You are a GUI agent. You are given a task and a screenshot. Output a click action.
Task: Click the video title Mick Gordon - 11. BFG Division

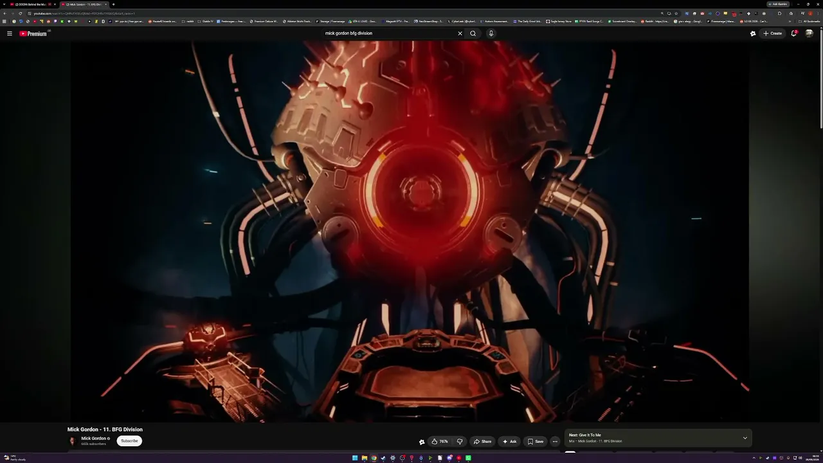[x=105, y=430]
